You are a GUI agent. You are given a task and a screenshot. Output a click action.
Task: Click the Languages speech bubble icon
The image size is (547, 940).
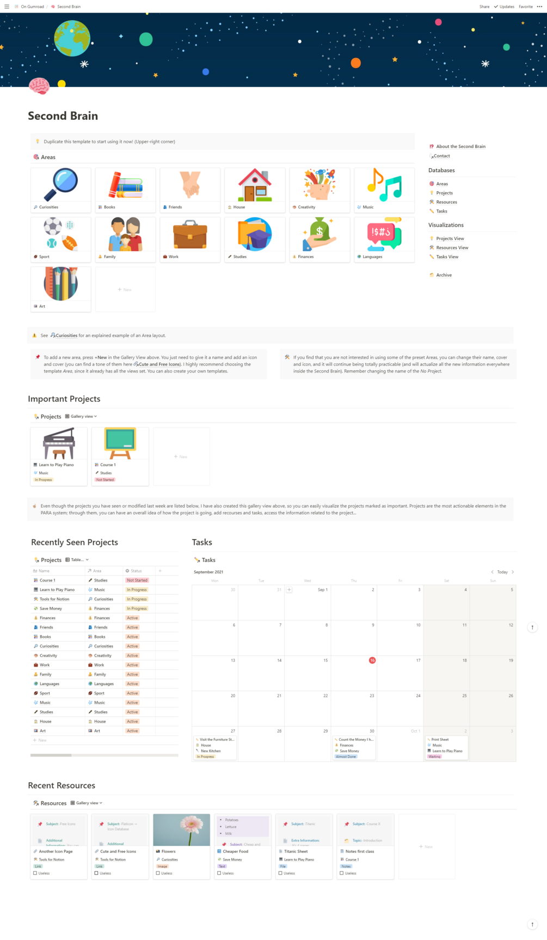click(x=384, y=234)
